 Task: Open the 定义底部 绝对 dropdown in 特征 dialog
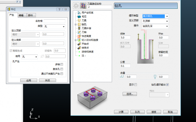tap(25, 44)
